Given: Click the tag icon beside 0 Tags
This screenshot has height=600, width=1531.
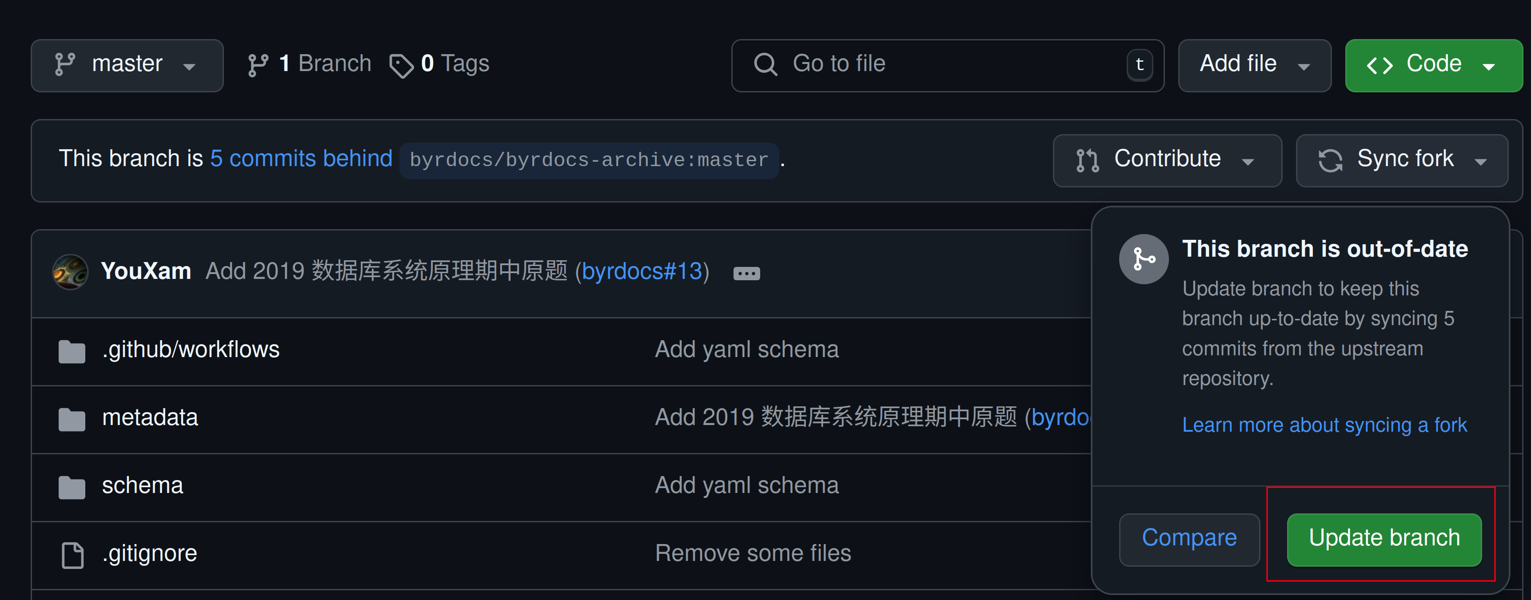Looking at the screenshot, I should point(401,65).
